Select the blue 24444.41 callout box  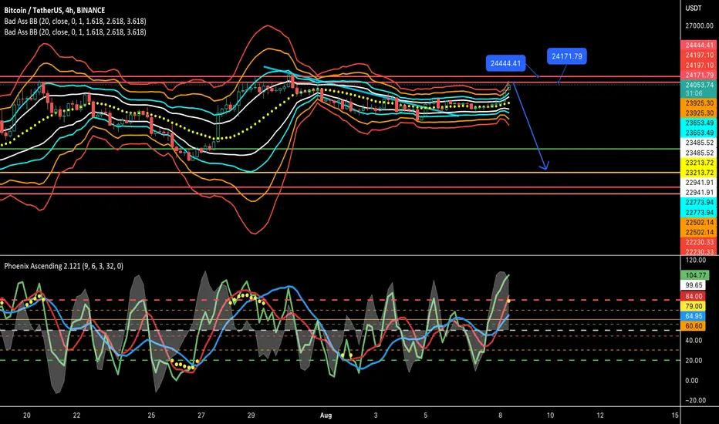(x=505, y=63)
